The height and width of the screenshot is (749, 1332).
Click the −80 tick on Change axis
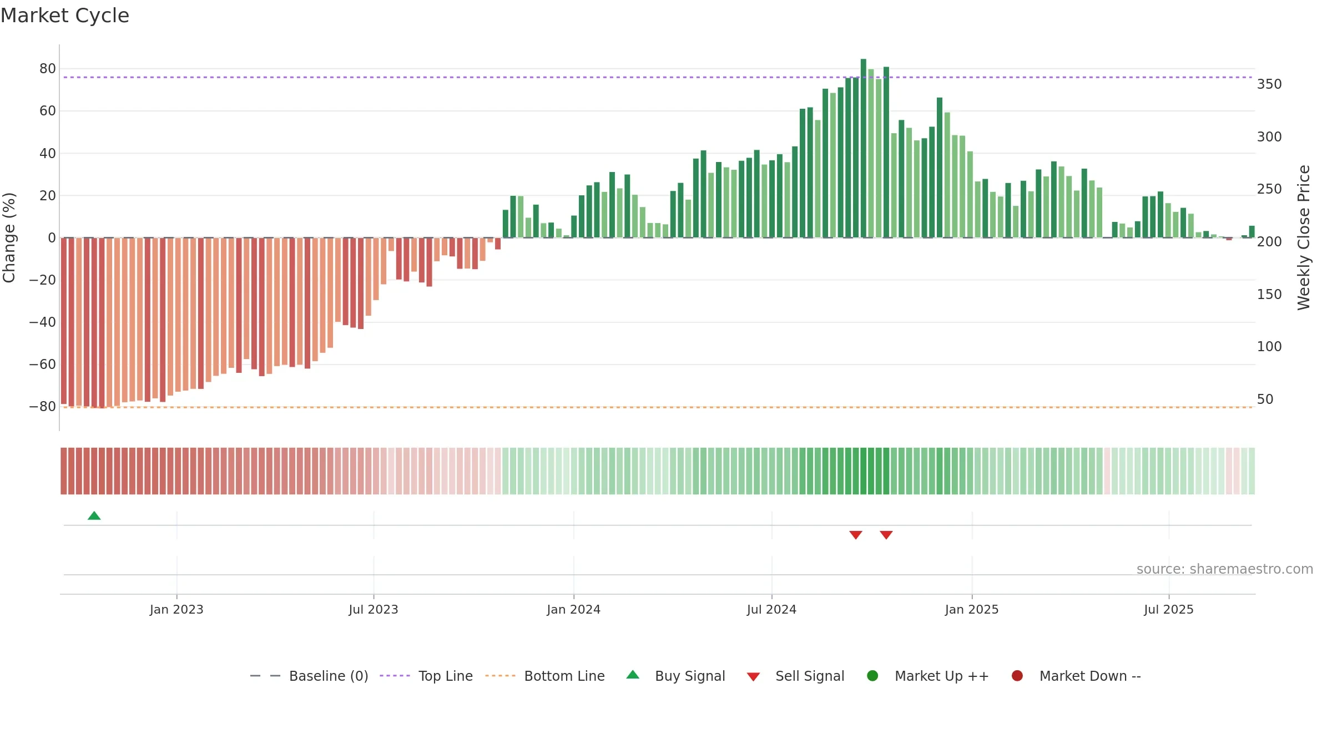pos(43,407)
